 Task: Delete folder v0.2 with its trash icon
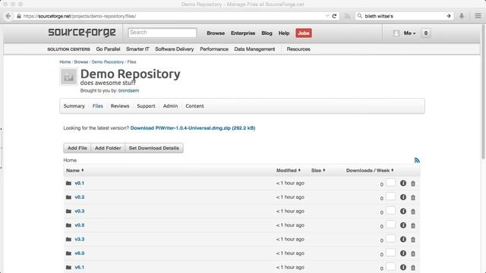(x=413, y=197)
